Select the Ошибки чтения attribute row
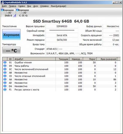 pos(60,63)
